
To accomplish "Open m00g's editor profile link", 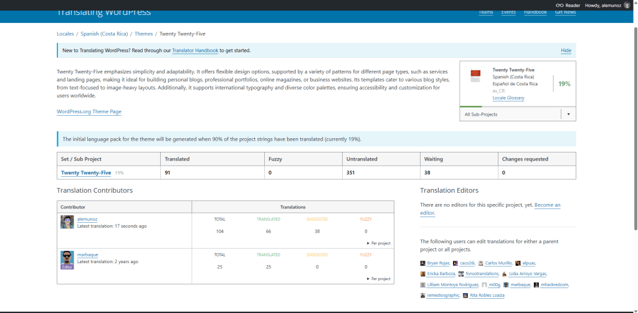I will (494, 285).
